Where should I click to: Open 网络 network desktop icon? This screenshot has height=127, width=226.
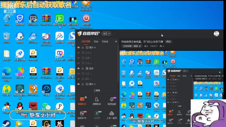(x=6, y=20)
